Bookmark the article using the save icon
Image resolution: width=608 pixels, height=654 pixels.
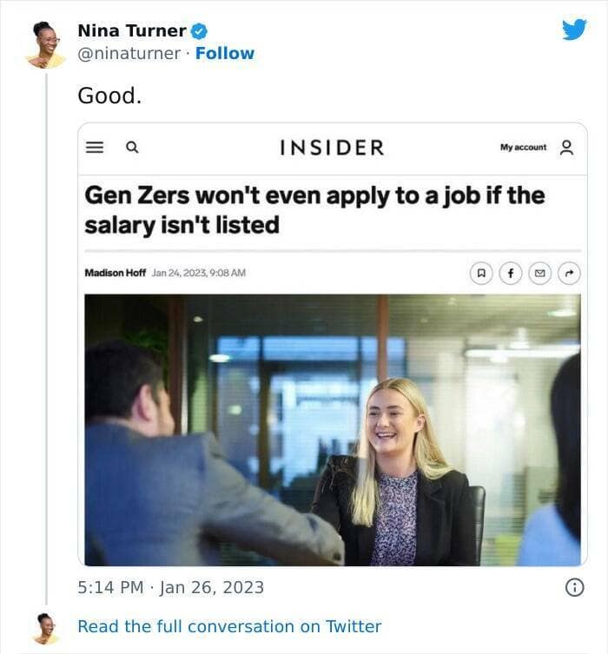(x=480, y=274)
